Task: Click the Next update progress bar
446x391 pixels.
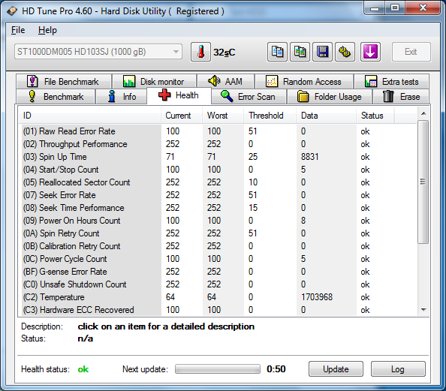Action: click(218, 369)
